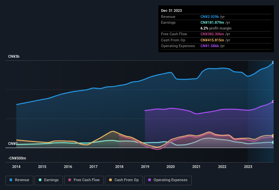Click the Revenue endpoint marker on the blue line
The width and height of the screenshot is (279, 190).
point(273,62)
